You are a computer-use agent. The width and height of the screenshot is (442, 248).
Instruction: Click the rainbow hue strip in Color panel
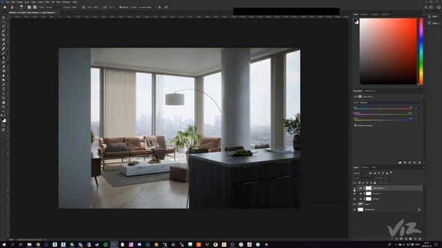pyautogui.click(x=421, y=51)
